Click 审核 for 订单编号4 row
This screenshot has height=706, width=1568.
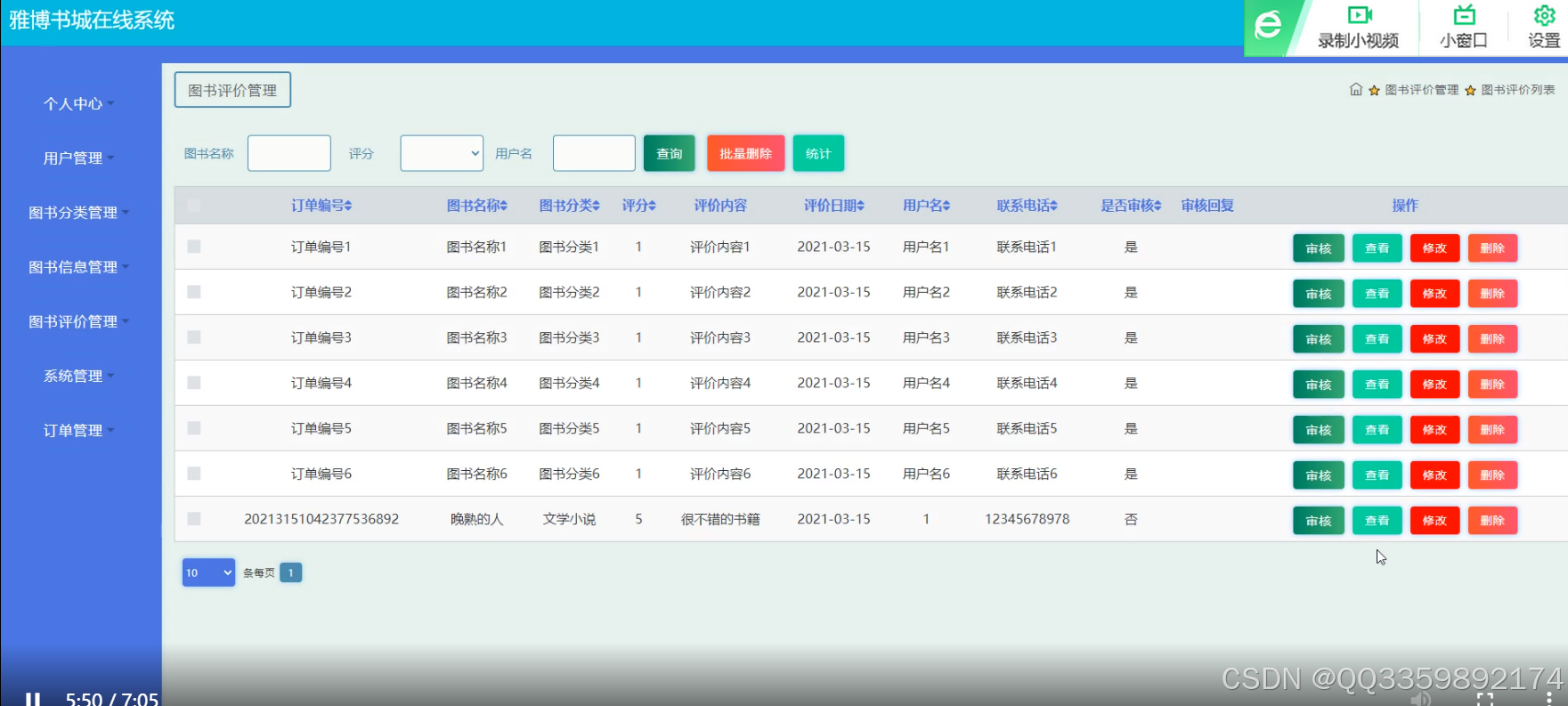(1319, 385)
